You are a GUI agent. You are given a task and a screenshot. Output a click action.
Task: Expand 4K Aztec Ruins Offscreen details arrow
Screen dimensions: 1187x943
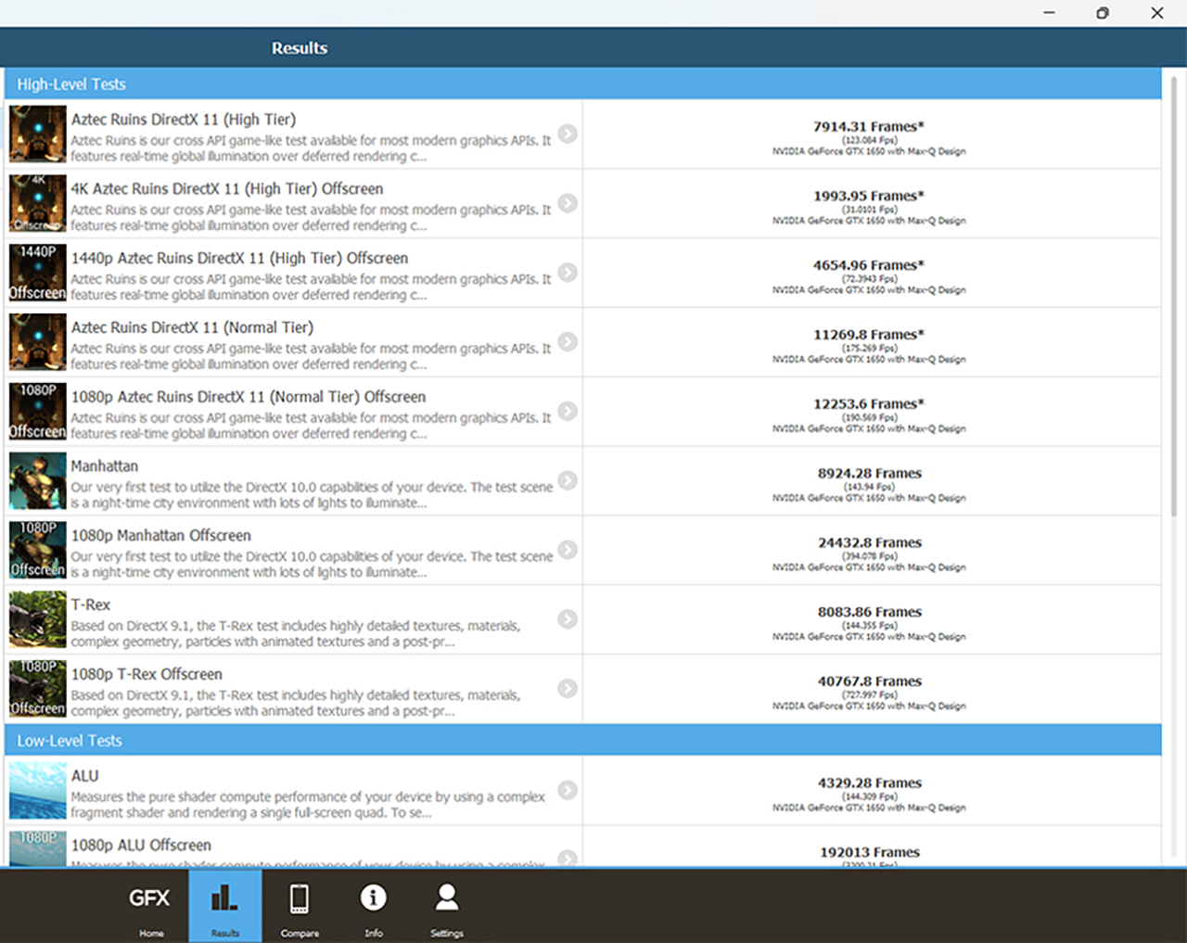pos(568,203)
